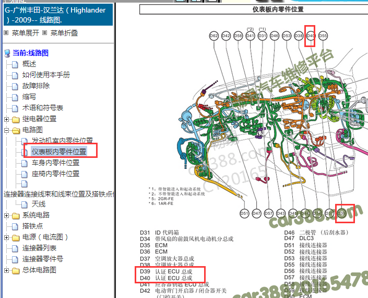
Task: Click the folder icon next to 电源（电流图）
Action: coord(16,237)
